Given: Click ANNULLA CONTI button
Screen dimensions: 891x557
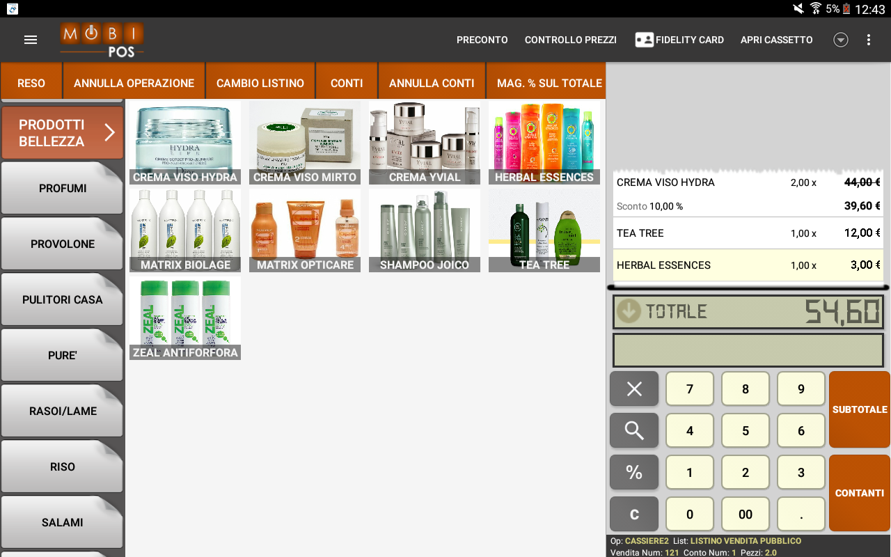Looking at the screenshot, I should pyautogui.click(x=432, y=81).
